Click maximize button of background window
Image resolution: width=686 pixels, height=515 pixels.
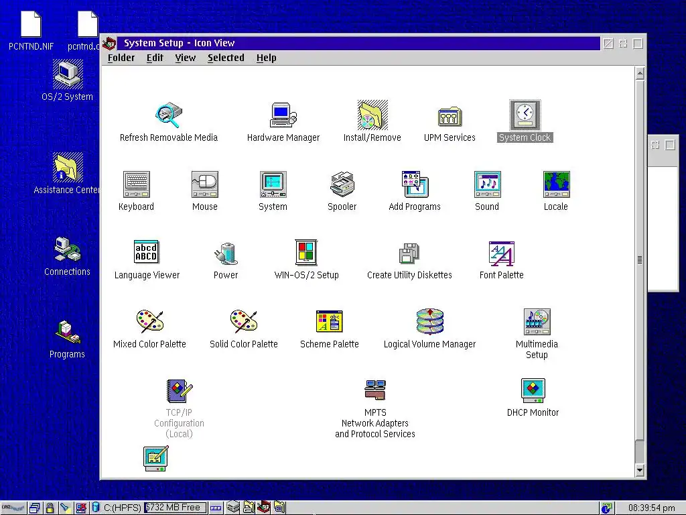point(670,145)
